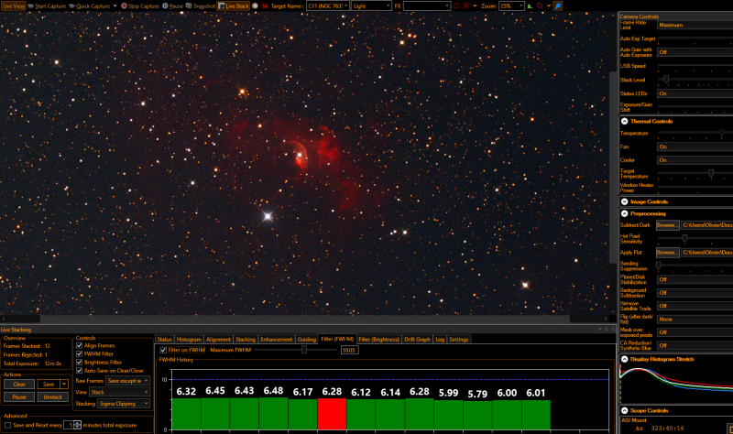Switch to the Status tab

[165, 340]
